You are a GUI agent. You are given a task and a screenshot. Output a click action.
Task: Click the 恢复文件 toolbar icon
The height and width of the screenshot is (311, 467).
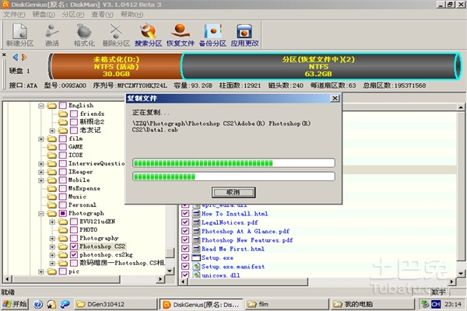[x=181, y=35]
